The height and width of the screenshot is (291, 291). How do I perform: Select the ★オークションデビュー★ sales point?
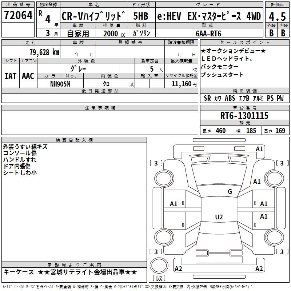pos(233,51)
